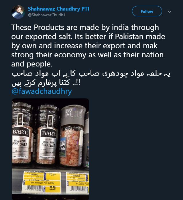
Task: Click the Shahnawaz Chaudhry PTI display name
Action: 58,9
